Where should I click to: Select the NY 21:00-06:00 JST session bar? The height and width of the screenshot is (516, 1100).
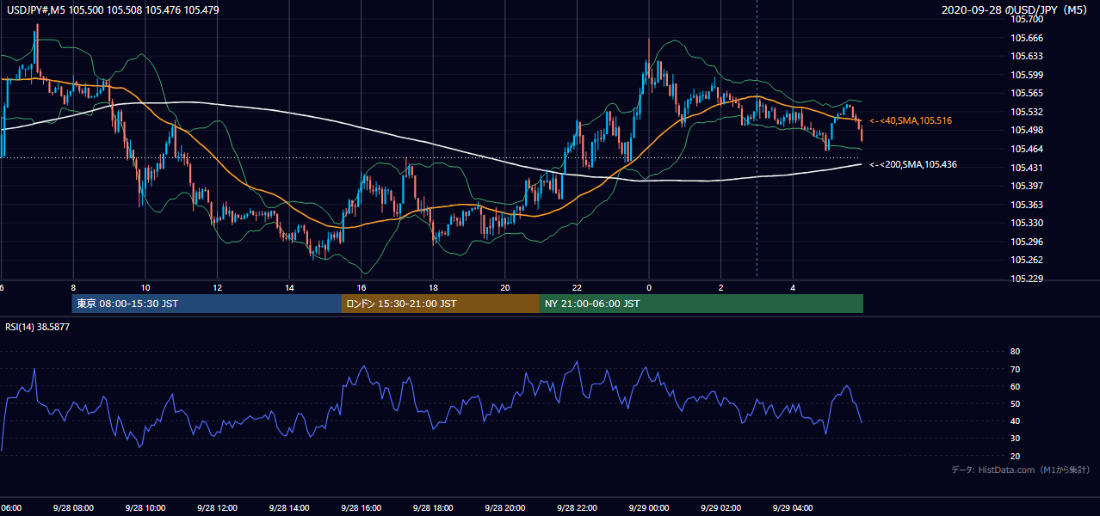coord(701,304)
